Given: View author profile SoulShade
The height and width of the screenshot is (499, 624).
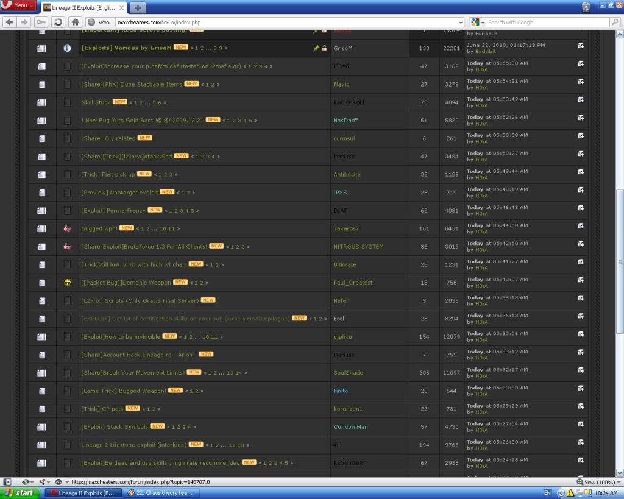Looking at the screenshot, I should coord(348,373).
